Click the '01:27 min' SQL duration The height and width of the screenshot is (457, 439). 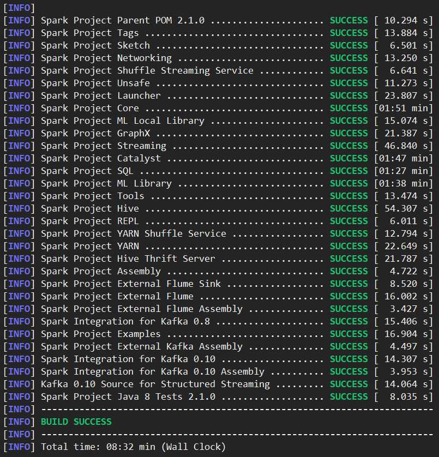coord(404,171)
